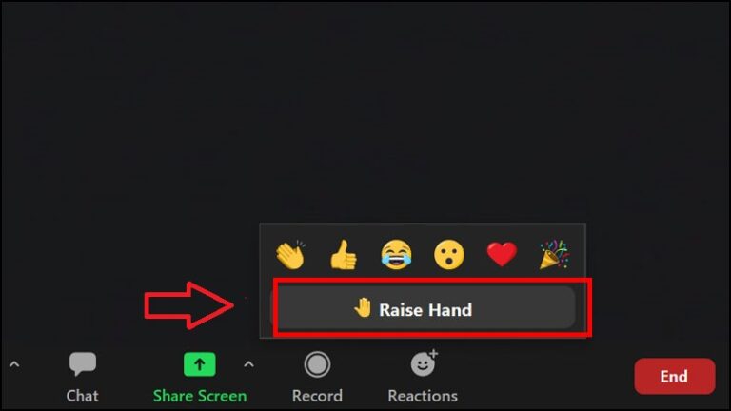This screenshot has height=411, width=731.
Task: Click the Reactions text label
Action: pos(423,396)
